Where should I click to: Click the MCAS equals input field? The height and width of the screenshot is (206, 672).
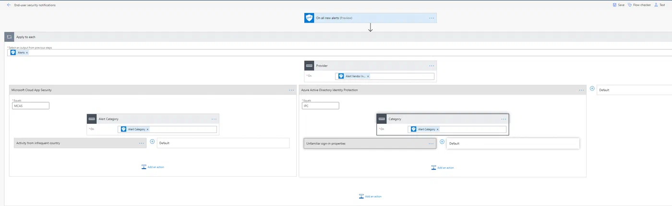[31, 106]
